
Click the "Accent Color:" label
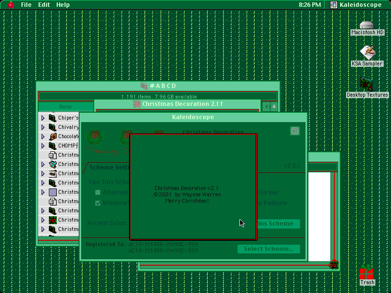[x=107, y=223]
